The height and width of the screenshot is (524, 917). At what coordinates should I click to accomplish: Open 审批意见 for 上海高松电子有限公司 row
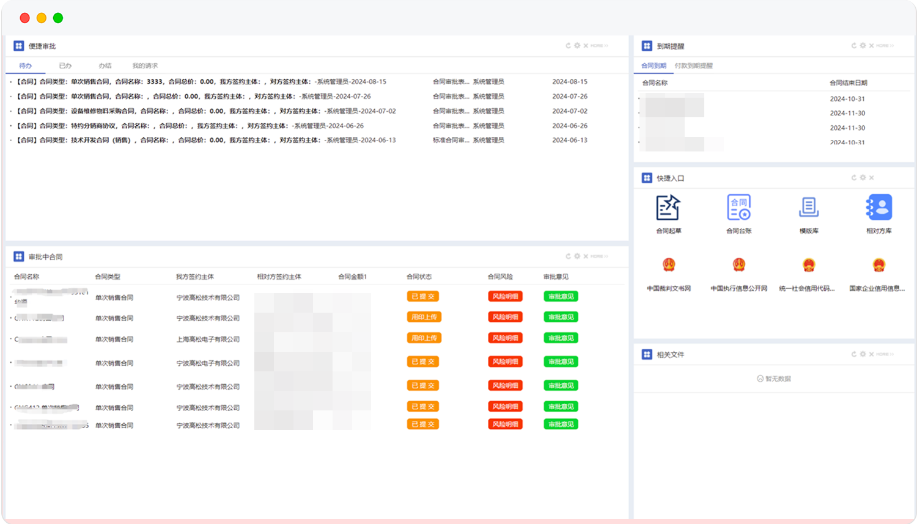coord(561,338)
